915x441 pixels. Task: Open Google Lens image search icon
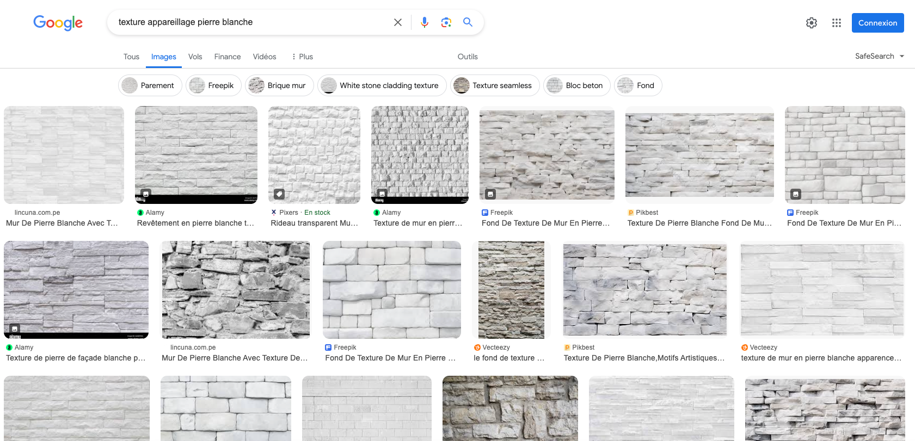point(446,22)
